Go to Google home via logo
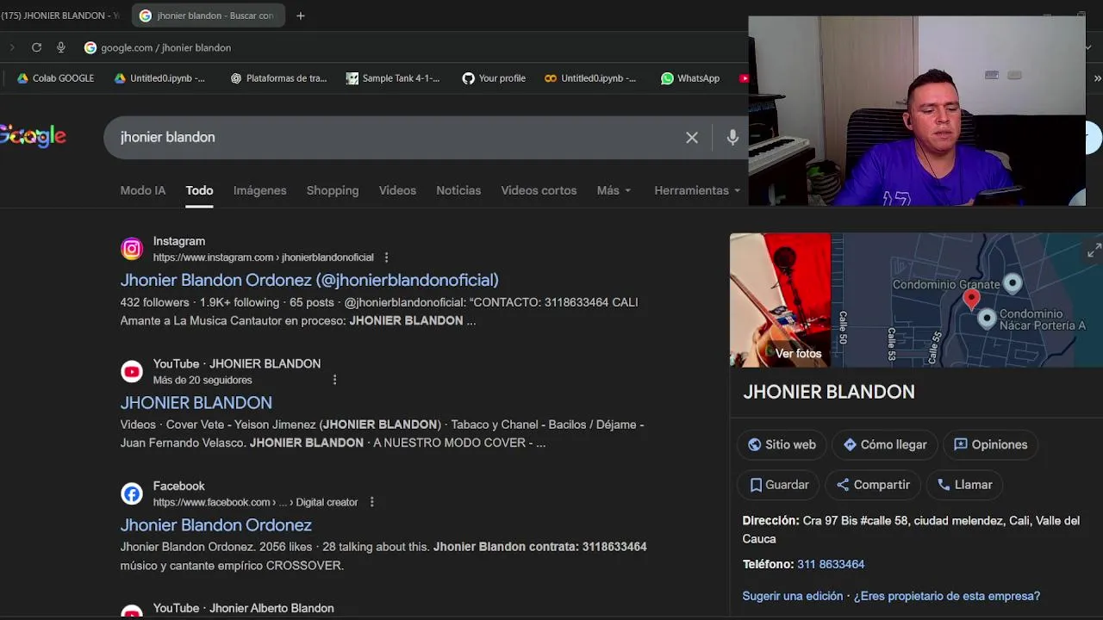Image resolution: width=1103 pixels, height=620 pixels. click(33, 136)
